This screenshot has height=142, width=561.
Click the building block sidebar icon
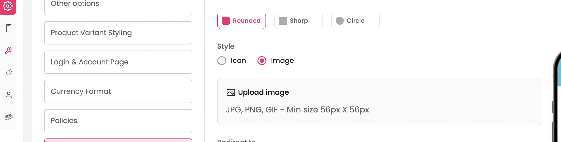pyautogui.click(x=9, y=117)
